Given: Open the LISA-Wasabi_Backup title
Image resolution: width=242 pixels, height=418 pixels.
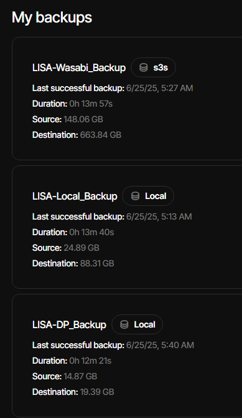Looking at the screenshot, I should [79, 68].
